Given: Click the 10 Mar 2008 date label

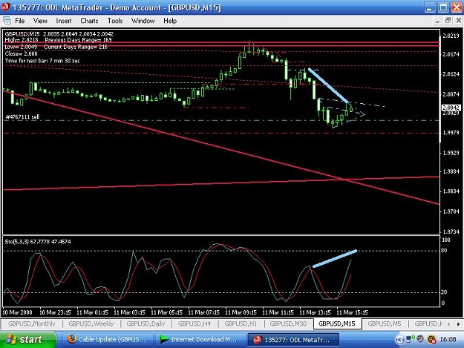Looking at the screenshot, I should click(17, 312).
